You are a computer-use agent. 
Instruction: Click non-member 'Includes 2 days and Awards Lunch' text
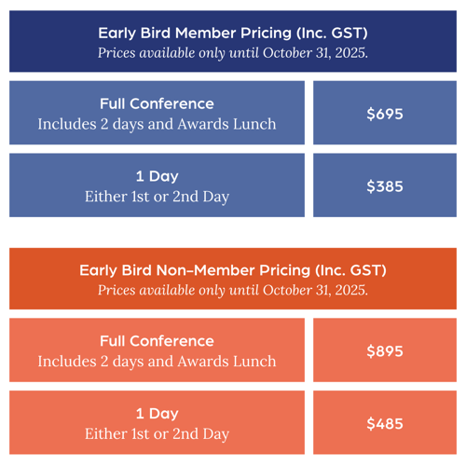coord(157,362)
